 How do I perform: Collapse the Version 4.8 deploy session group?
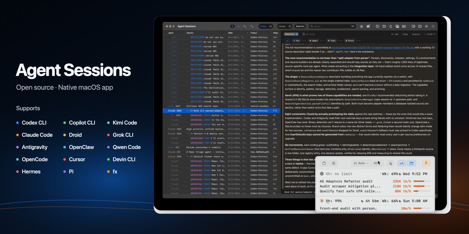[188, 134]
